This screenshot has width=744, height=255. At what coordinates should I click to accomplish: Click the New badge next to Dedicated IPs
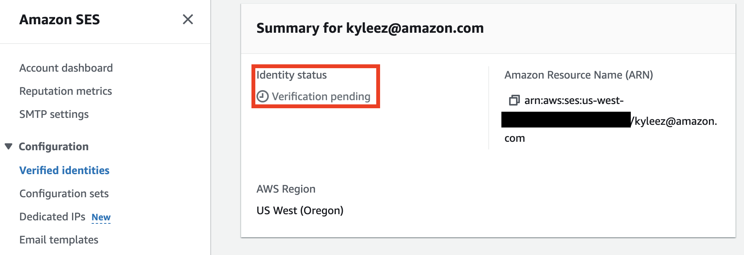point(101,217)
